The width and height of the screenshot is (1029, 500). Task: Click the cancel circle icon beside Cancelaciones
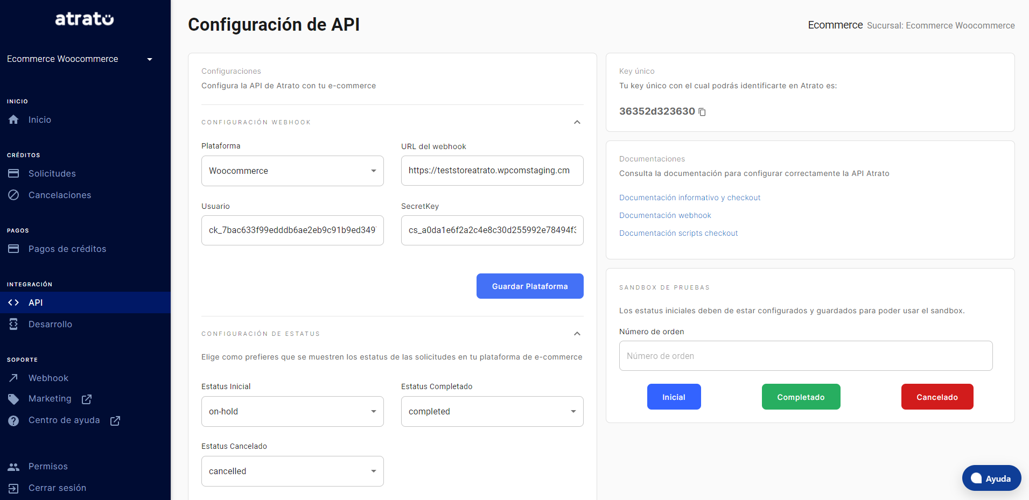click(13, 195)
